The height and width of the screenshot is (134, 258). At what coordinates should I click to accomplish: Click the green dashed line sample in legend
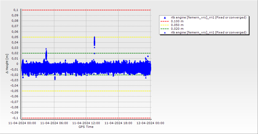tap(165, 29)
